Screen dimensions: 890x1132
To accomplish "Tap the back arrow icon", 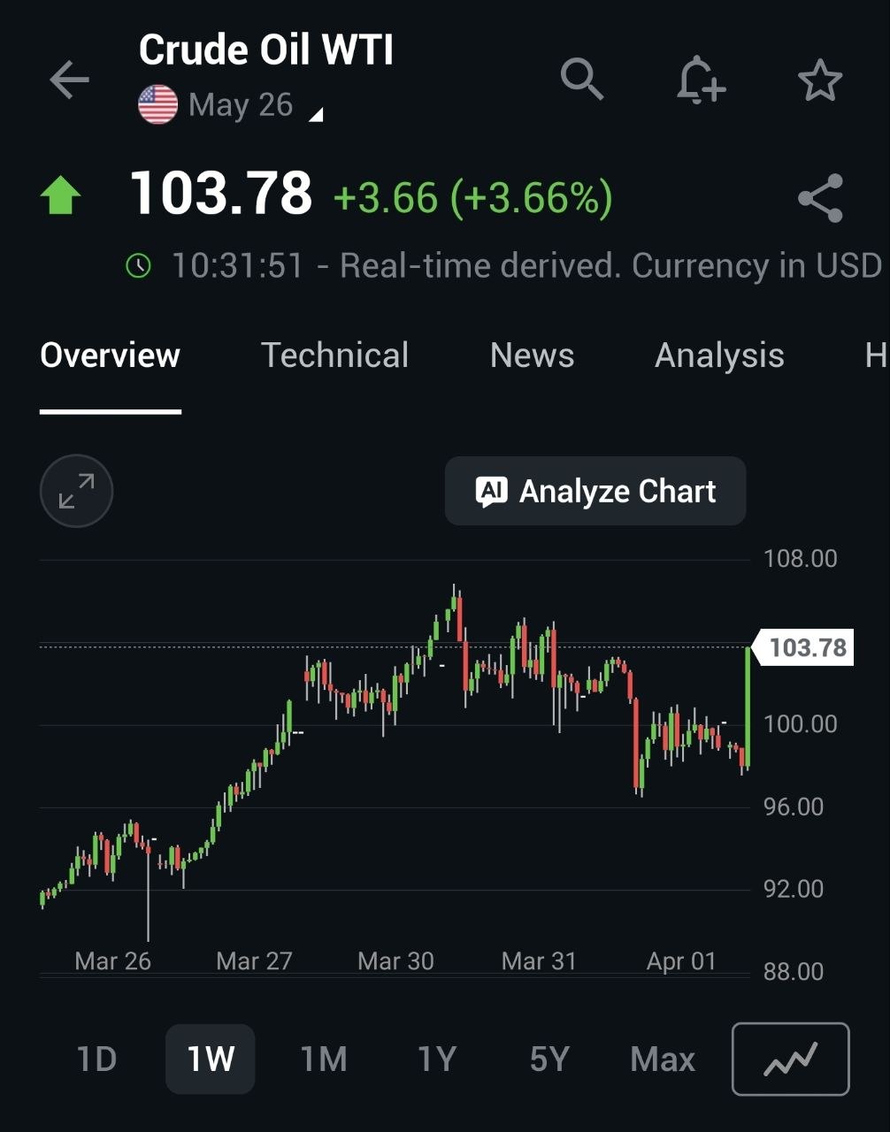I will (x=69, y=80).
